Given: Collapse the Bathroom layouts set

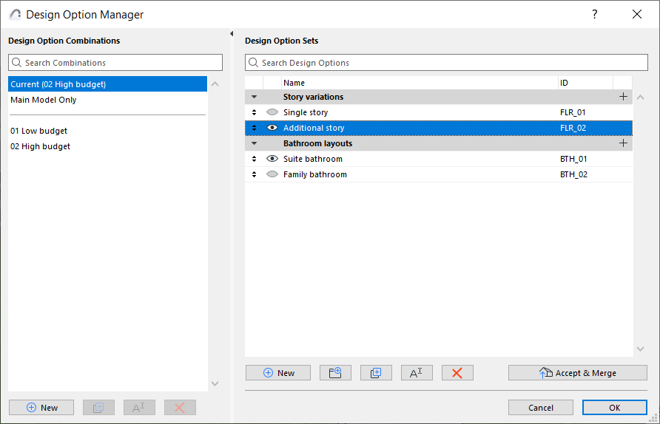Looking at the screenshot, I should (x=255, y=143).
